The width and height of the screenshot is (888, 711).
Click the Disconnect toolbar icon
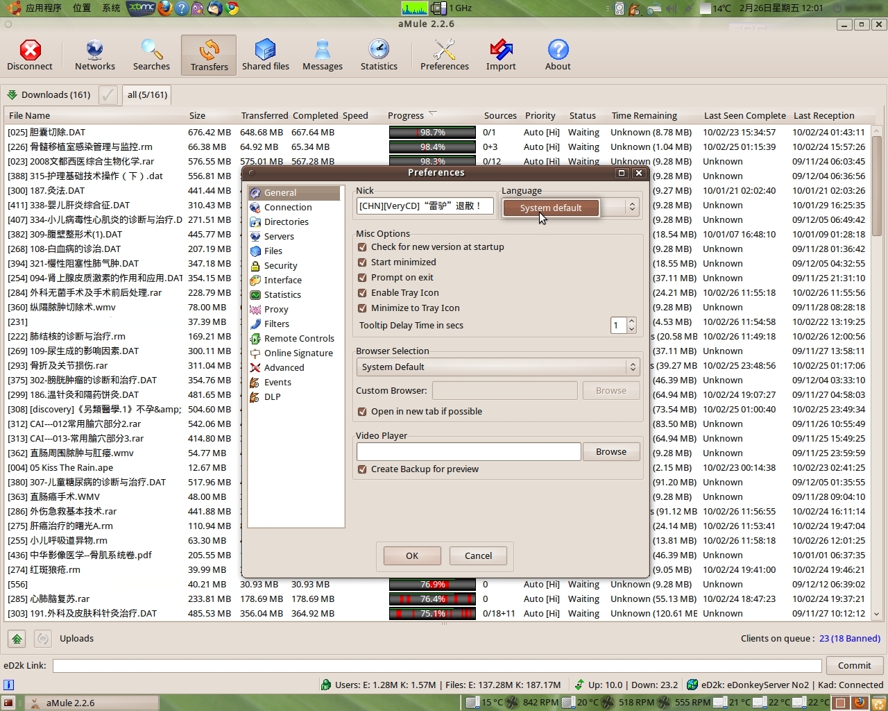click(30, 55)
